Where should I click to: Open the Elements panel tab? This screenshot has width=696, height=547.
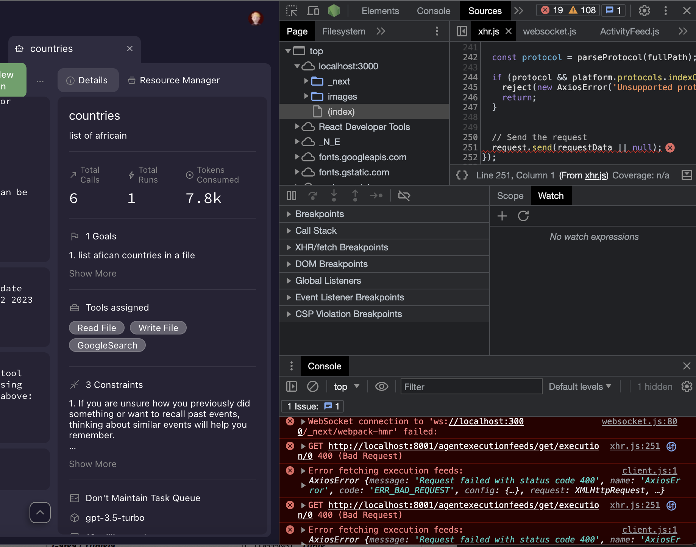pyautogui.click(x=380, y=11)
